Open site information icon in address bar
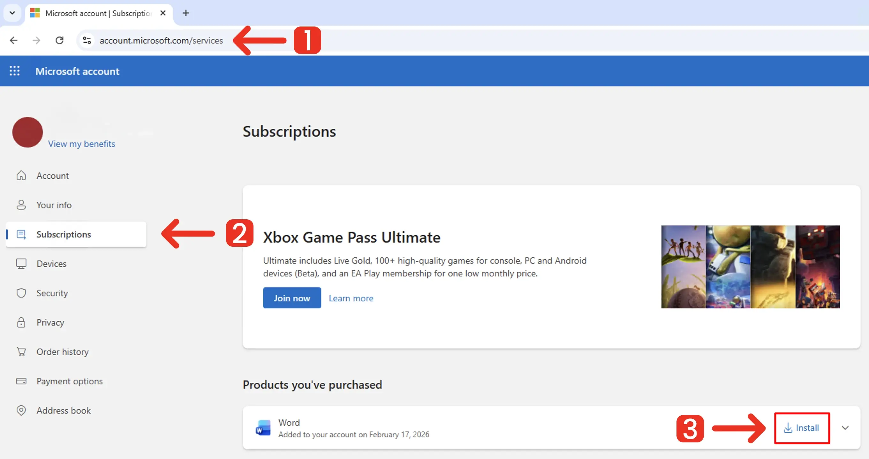 click(x=87, y=41)
